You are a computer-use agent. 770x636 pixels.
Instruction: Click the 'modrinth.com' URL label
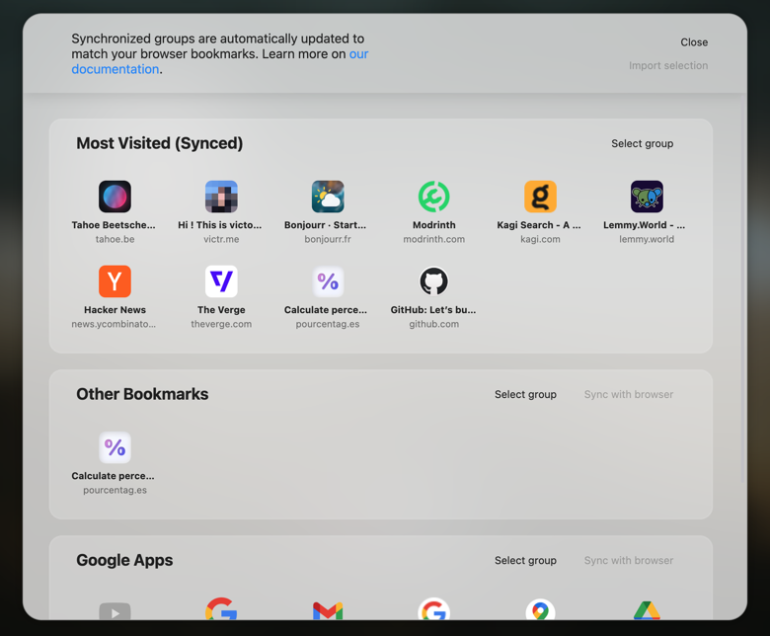[x=434, y=239]
